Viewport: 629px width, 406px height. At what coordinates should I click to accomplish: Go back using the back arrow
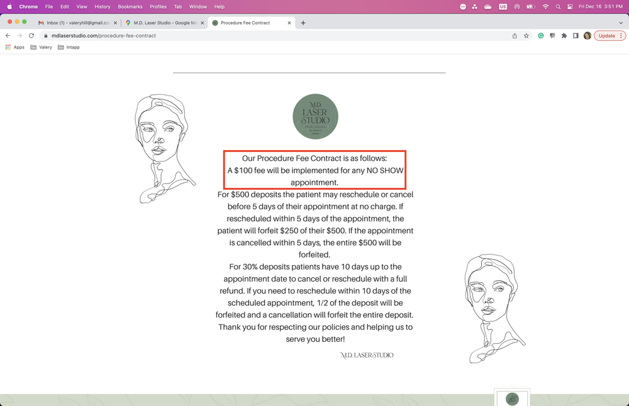[x=8, y=36]
